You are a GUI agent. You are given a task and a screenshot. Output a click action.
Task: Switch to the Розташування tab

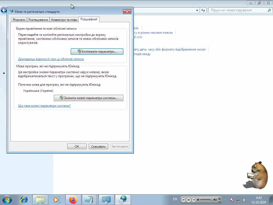click(x=38, y=20)
